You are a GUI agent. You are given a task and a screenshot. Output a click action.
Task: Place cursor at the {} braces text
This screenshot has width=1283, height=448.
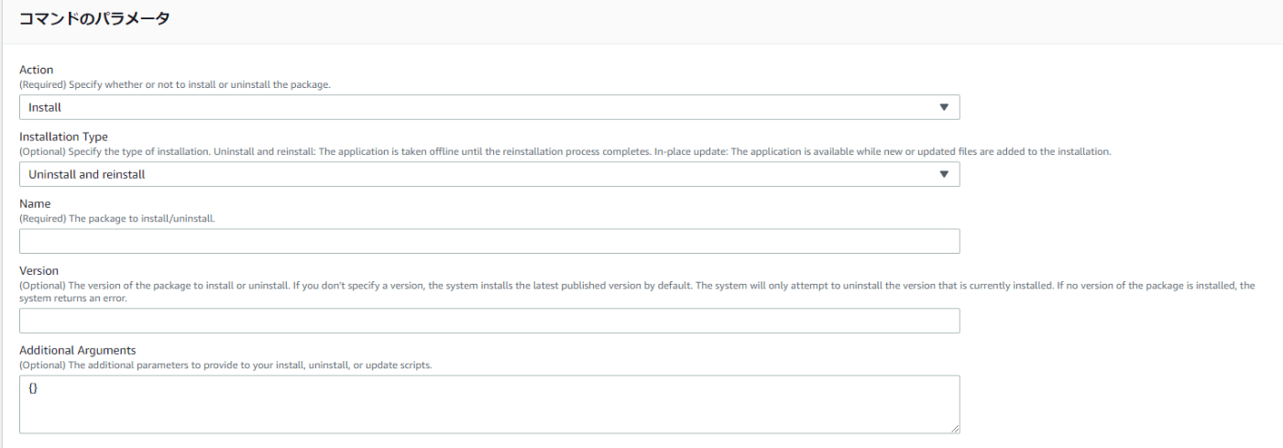pyautogui.click(x=33, y=388)
